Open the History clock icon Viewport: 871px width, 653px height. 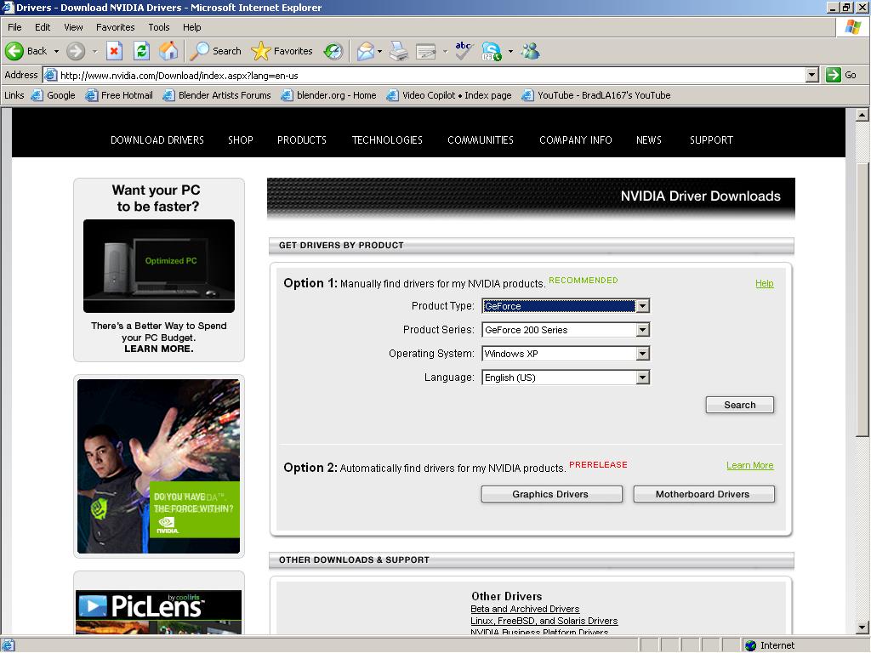point(333,51)
